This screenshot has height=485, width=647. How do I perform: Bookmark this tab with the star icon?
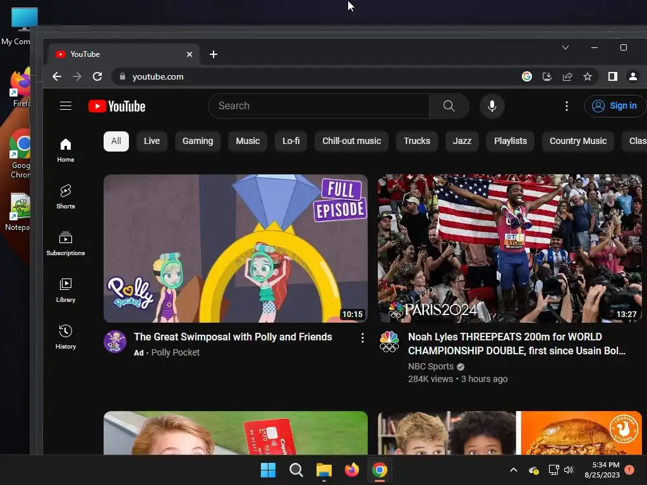point(588,76)
